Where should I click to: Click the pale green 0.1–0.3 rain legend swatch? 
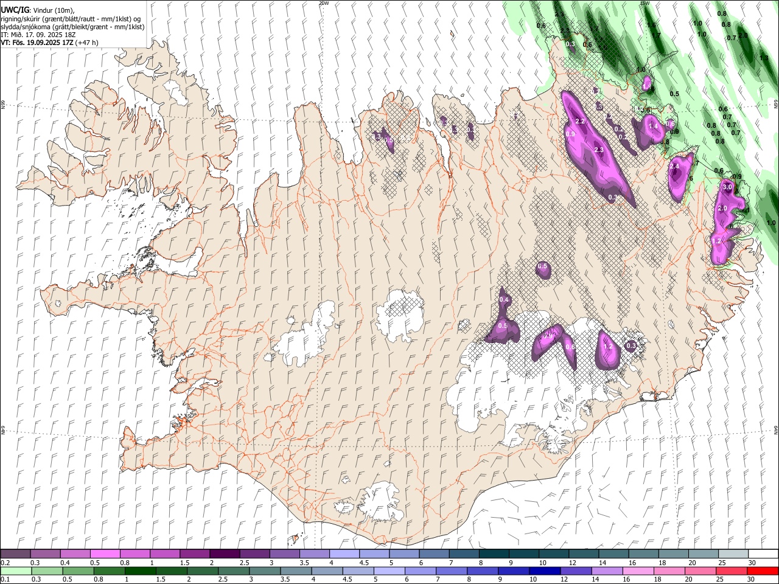click(x=16, y=571)
